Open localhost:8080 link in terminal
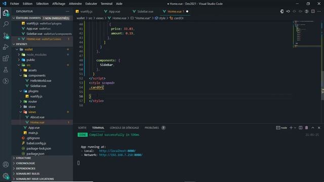Viewport: 324px width, 182px height. pyautogui.click(x=117, y=151)
